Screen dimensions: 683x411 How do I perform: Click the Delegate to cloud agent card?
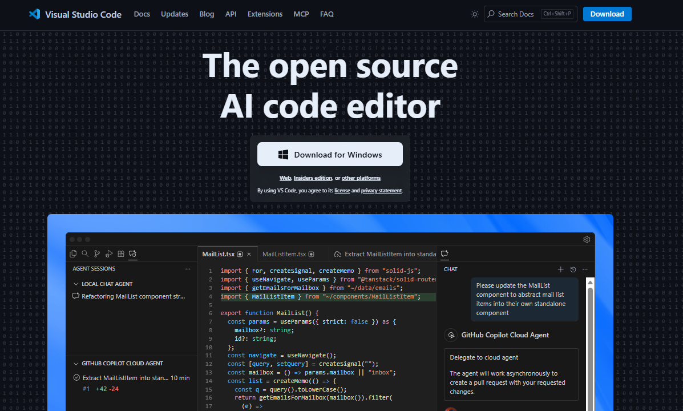pyautogui.click(x=511, y=374)
